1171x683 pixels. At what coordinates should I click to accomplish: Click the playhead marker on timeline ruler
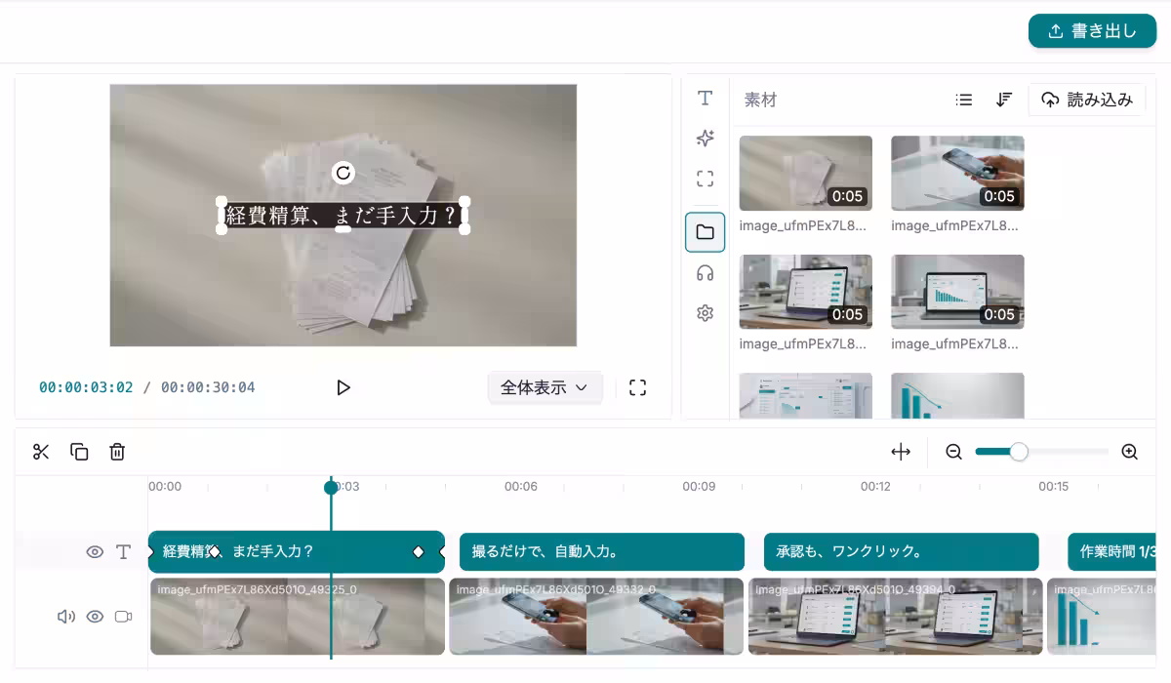tap(331, 487)
